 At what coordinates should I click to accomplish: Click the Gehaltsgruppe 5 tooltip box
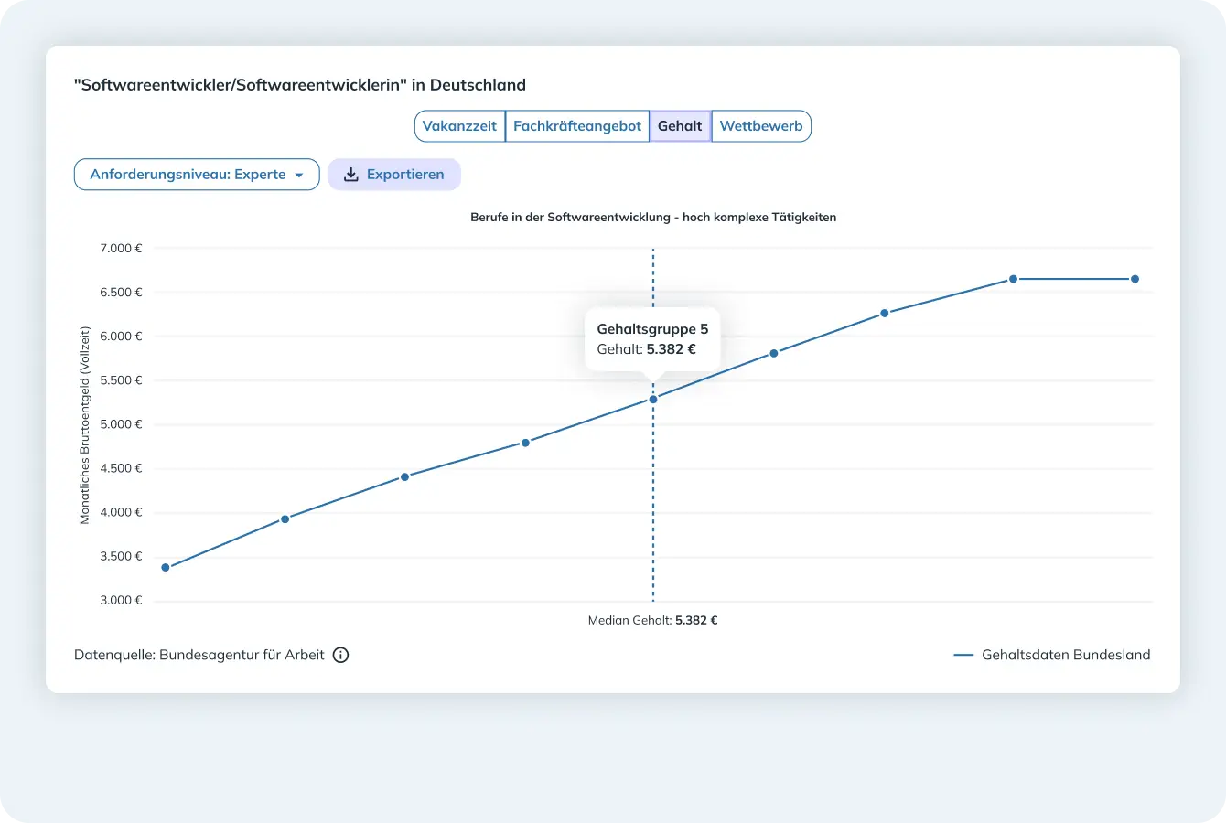[x=652, y=339]
